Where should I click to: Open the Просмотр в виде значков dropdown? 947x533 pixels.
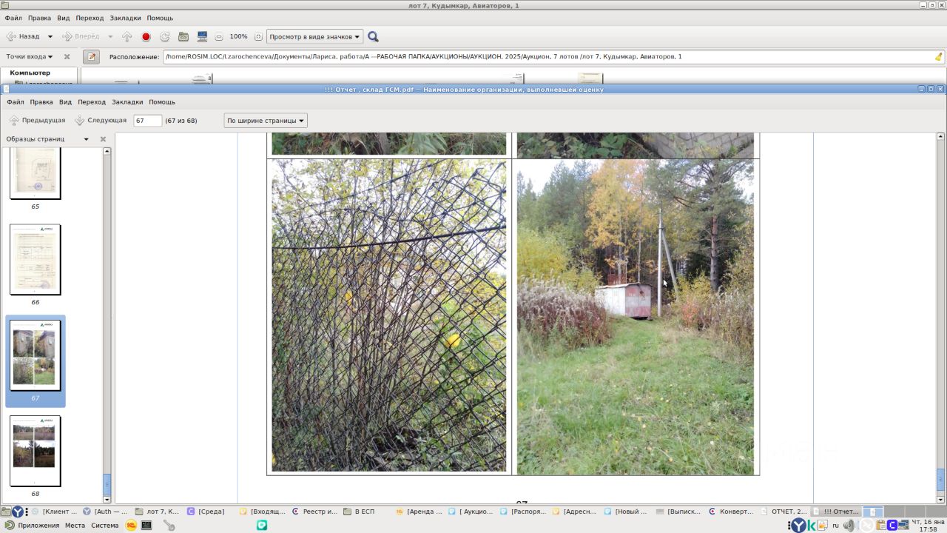point(314,36)
